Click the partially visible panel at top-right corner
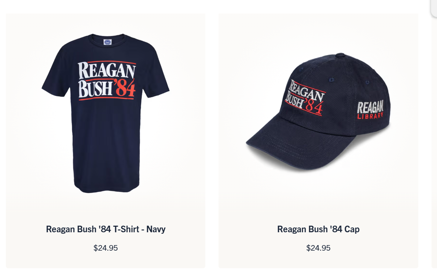437x273 pixels. click(434, 8)
